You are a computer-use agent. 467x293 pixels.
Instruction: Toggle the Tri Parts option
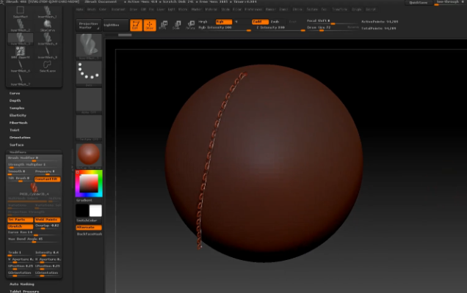pos(19,219)
